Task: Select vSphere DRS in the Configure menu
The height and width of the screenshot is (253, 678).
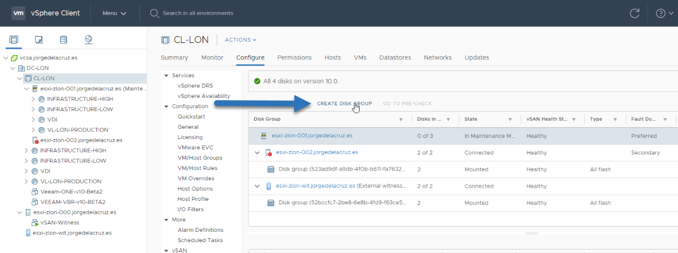Action: click(x=195, y=85)
